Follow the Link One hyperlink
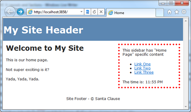Screen dimensions: 191x112 tap(142, 64)
